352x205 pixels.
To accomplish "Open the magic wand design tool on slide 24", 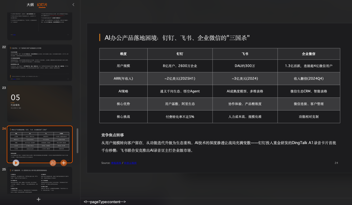I will click(53, 163).
